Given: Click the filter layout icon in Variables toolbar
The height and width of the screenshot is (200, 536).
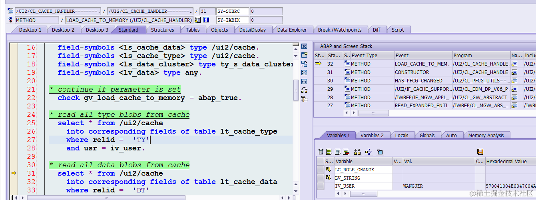Looking at the screenshot, I should pos(380,152).
